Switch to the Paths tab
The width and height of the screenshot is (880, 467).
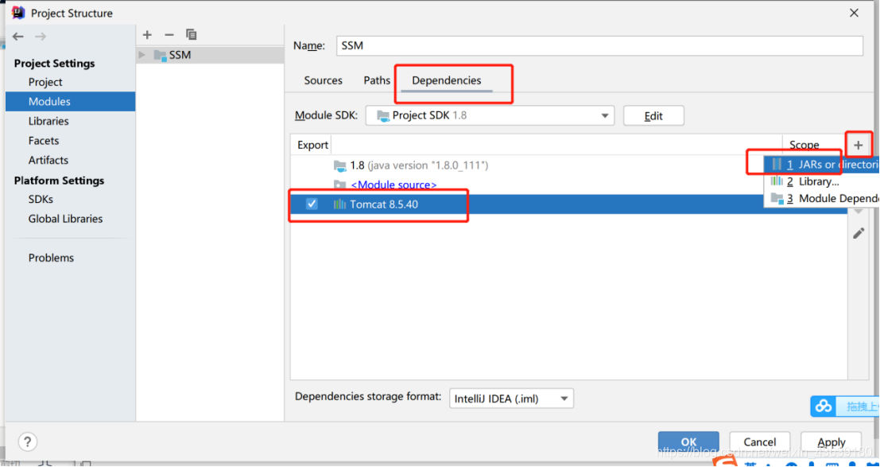click(x=377, y=80)
